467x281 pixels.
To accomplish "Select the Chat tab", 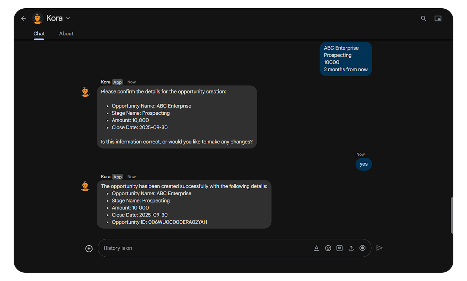I will (39, 34).
